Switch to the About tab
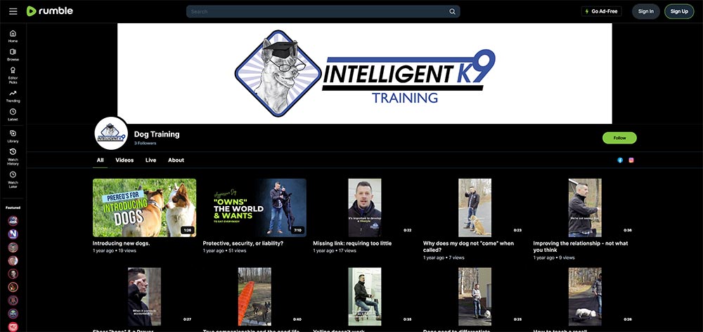The width and height of the screenshot is (703, 332). (x=176, y=160)
